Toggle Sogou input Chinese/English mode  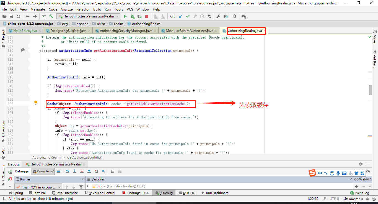(320, 173)
